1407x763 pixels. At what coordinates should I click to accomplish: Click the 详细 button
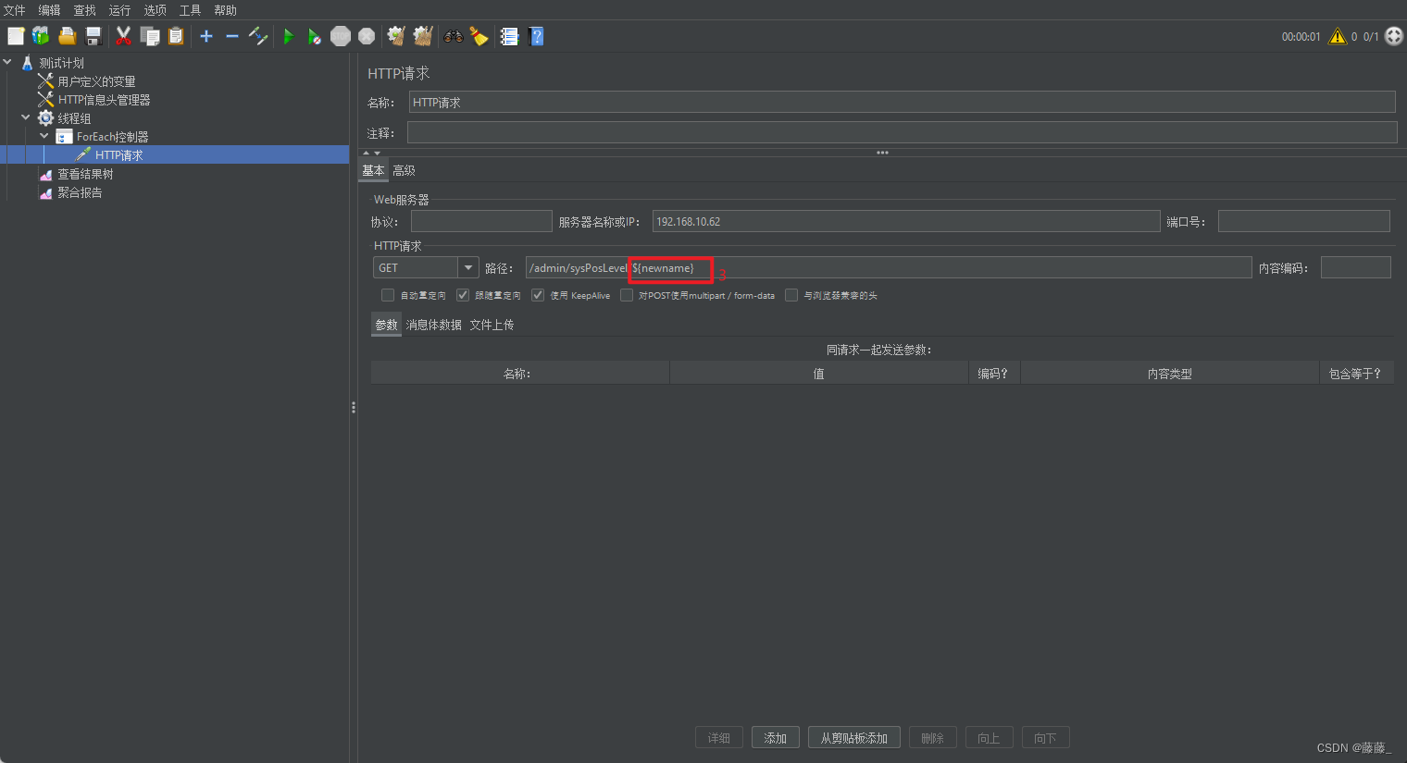coord(719,738)
